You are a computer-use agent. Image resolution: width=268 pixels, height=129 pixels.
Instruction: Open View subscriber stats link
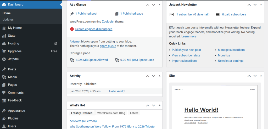pyautogui.click(x=186, y=55)
